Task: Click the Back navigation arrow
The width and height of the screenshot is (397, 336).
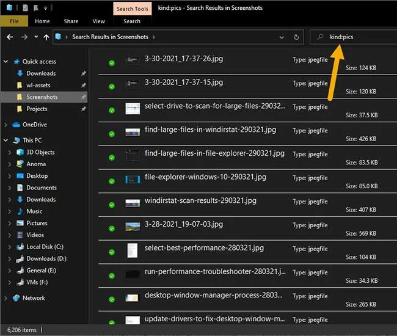Action: click(10, 37)
